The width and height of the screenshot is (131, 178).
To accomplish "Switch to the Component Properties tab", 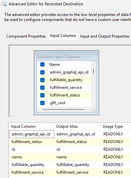I will tap(26, 36).
